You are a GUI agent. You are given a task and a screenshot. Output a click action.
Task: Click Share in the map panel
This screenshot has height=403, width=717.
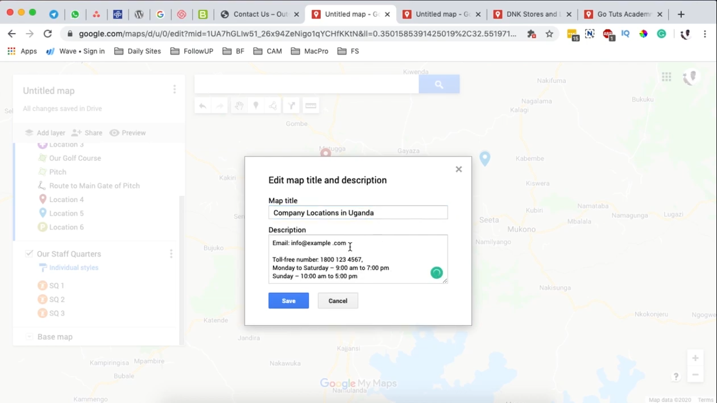[87, 133]
